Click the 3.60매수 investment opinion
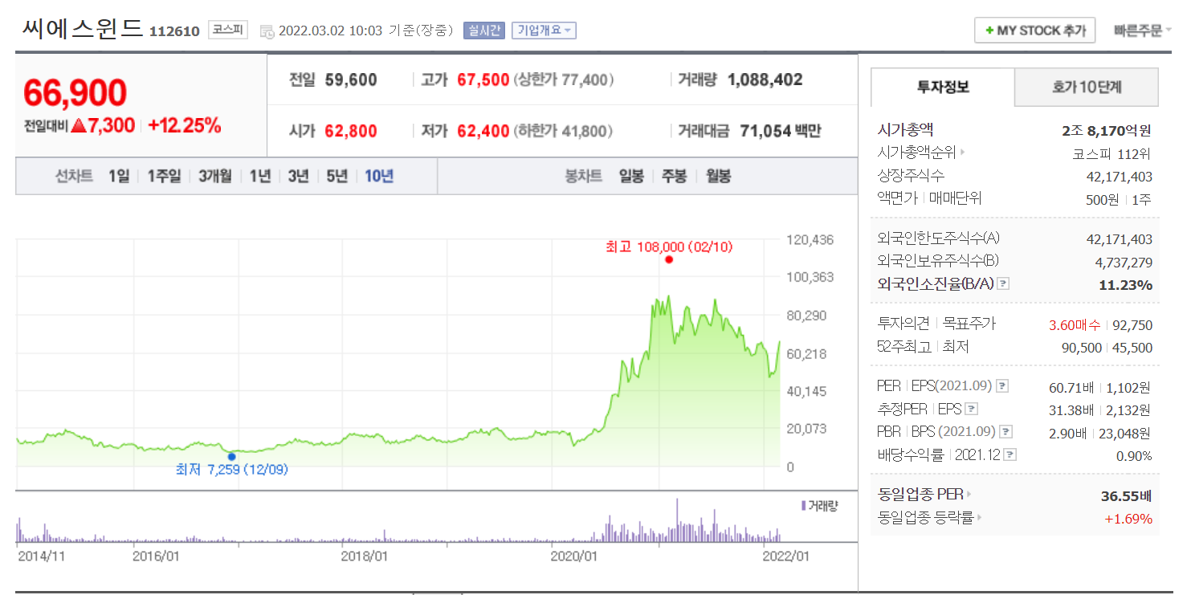Viewport: 1191px width, 595px height. (1075, 325)
